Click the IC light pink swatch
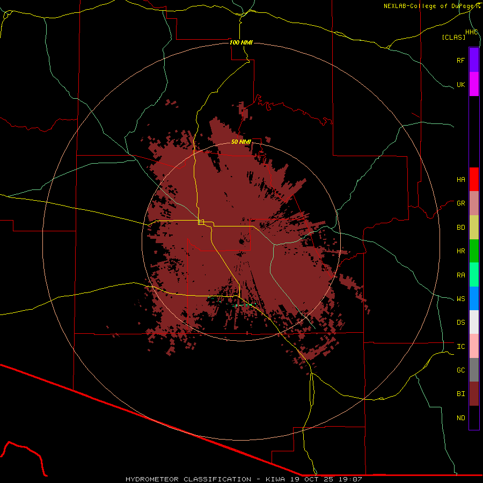 [474, 346]
